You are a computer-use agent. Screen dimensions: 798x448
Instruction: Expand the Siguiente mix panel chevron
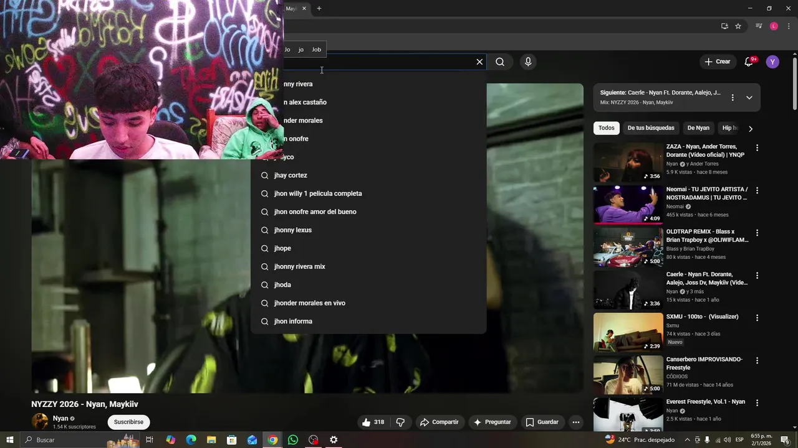click(749, 98)
